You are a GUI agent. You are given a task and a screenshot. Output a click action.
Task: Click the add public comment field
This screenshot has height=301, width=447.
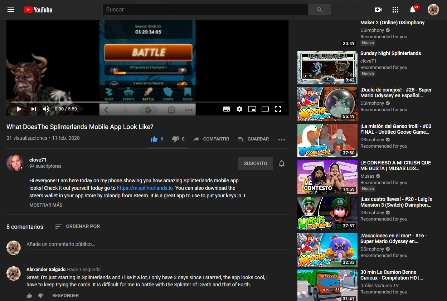click(157, 245)
